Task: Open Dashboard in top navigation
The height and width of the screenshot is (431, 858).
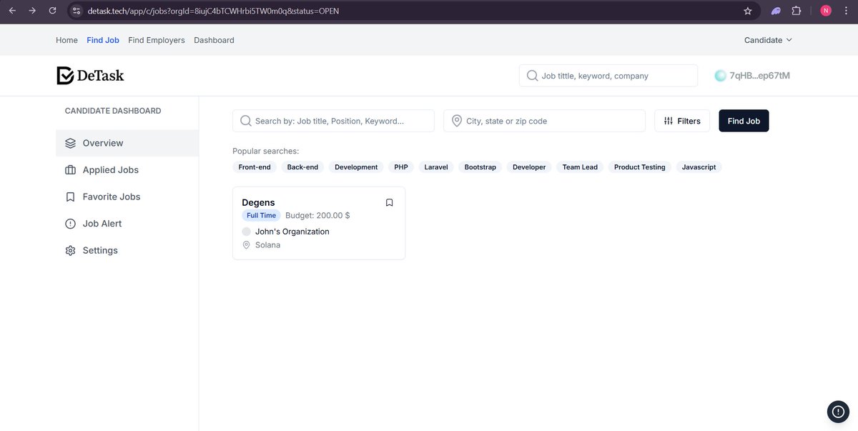Action: [x=214, y=40]
